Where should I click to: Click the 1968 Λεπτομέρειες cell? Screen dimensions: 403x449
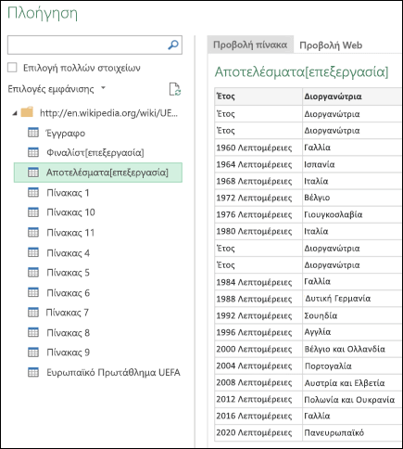click(x=258, y=181)
